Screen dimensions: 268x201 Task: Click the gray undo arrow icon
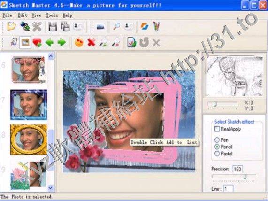[x=144, y=42]
